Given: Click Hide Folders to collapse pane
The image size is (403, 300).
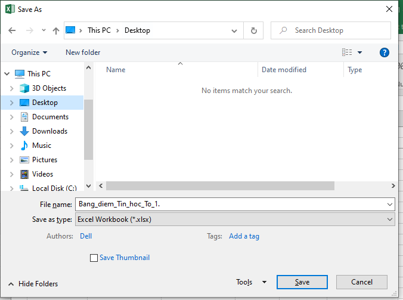Looking at the screenshot, I should [x=33, y=284].
